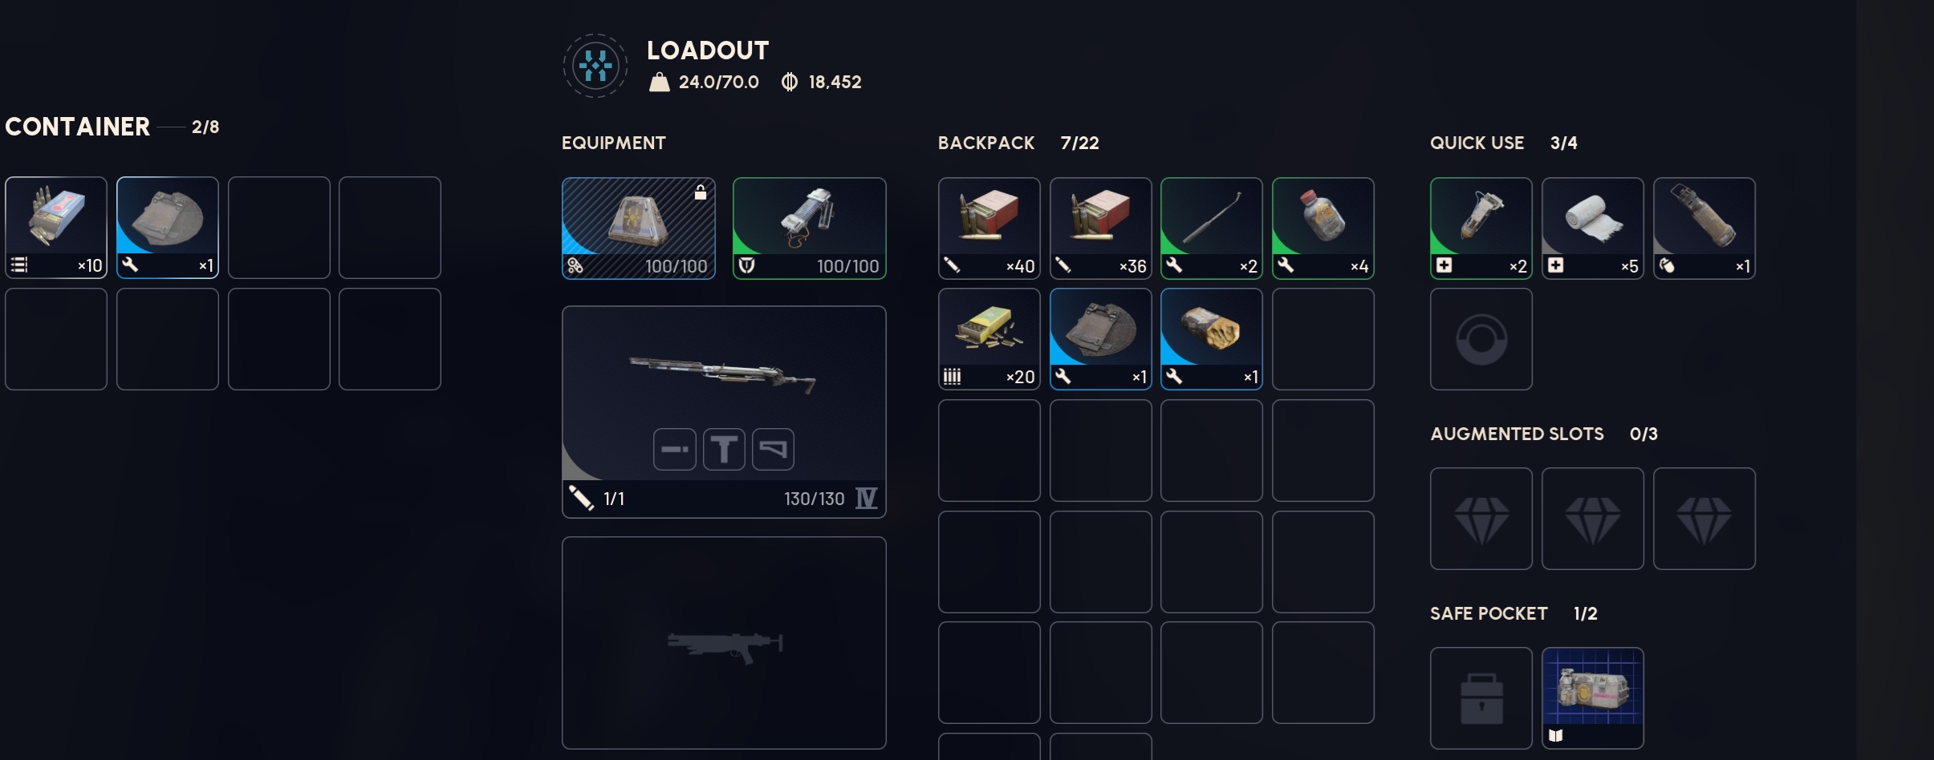Image resolution: width=1934 pixels, height=760 pixels.
Task: Select the ammo box with ×40 count
Action: [989, 228]
